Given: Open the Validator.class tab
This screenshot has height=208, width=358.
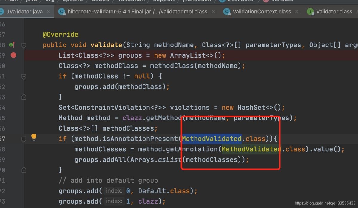Looking at the screenshot, I should [334, 12].
